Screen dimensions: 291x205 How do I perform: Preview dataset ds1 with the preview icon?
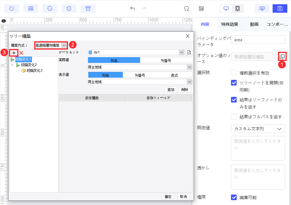click(x=189, y=52)
